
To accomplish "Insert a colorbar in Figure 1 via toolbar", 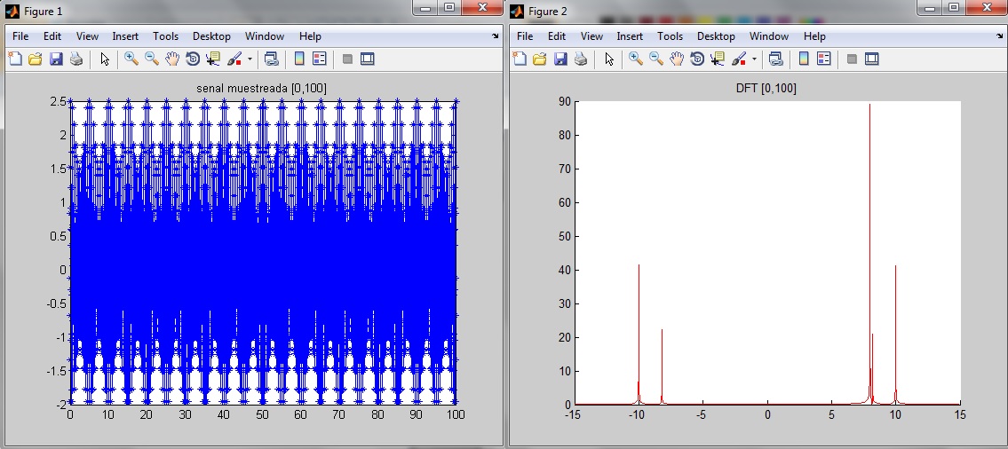I will [x=299, y=59].
